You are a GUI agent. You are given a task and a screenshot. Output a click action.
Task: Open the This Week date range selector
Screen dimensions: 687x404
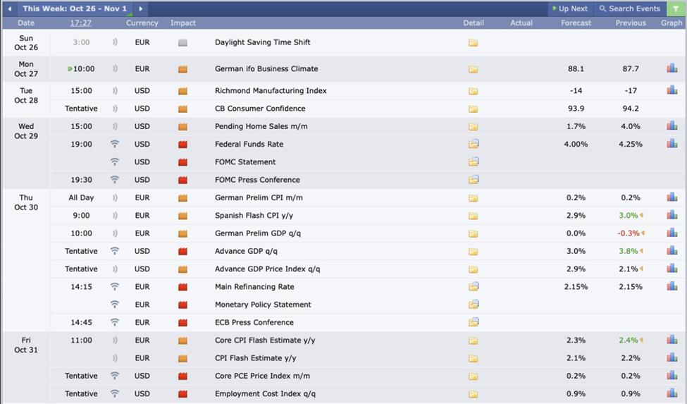(75, 8)
